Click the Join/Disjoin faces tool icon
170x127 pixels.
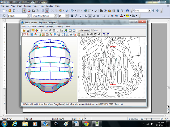[x=28, y=34]
